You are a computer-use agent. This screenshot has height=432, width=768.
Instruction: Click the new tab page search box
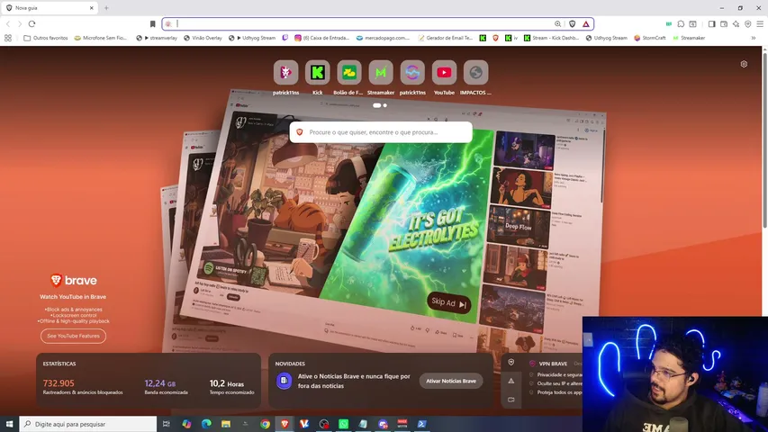coord(381,132)
